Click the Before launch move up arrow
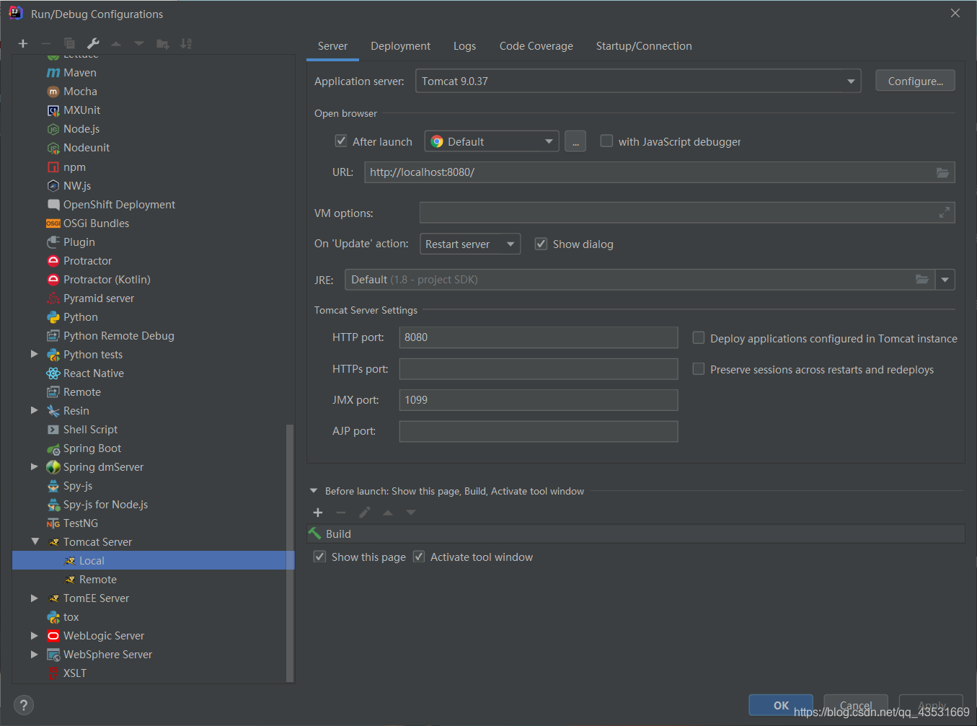This screenshot has width=977, height=726. click(x=388, y=513)
